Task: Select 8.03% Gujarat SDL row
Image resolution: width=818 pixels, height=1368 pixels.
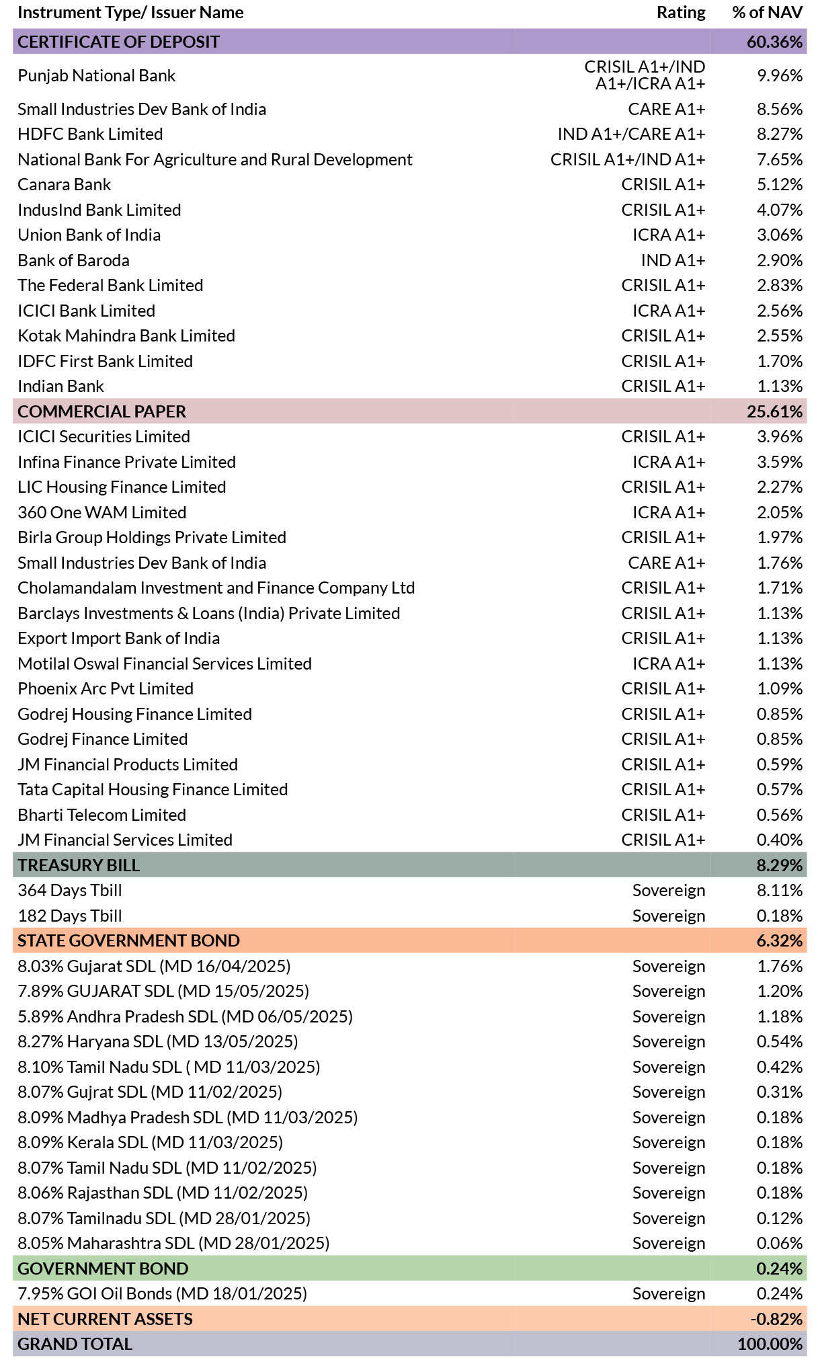Action: coord(409,966)
